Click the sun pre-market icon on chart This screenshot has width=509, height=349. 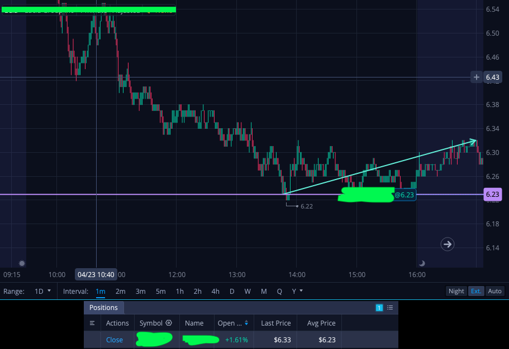[x=22, y=263]
